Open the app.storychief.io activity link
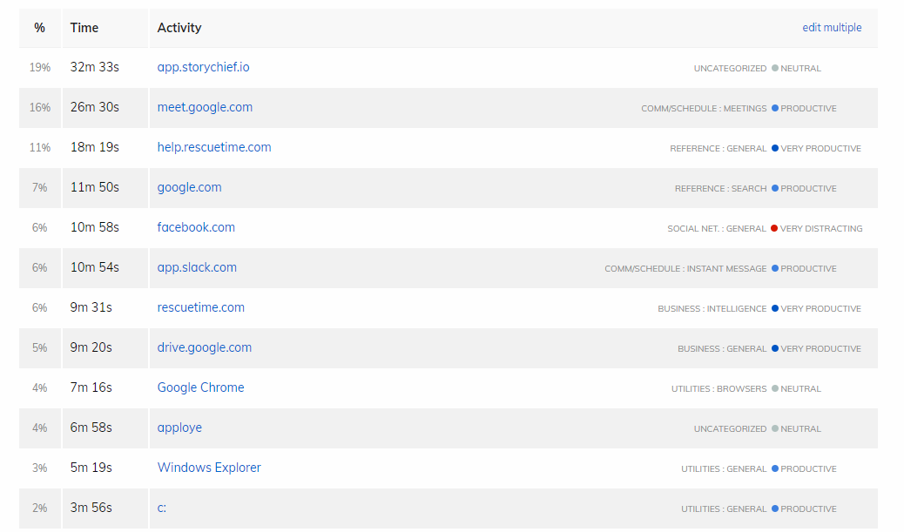The image size is (904, 532). point(203,67)
